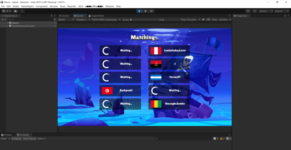Switch to the Asset Store tab
This screenshot has width=291, height=150.
click(96, 16)
